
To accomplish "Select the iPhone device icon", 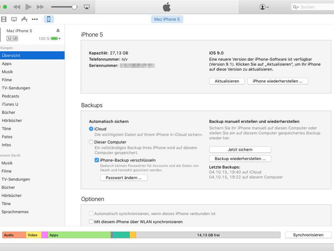I will click(x=49, y=19).
